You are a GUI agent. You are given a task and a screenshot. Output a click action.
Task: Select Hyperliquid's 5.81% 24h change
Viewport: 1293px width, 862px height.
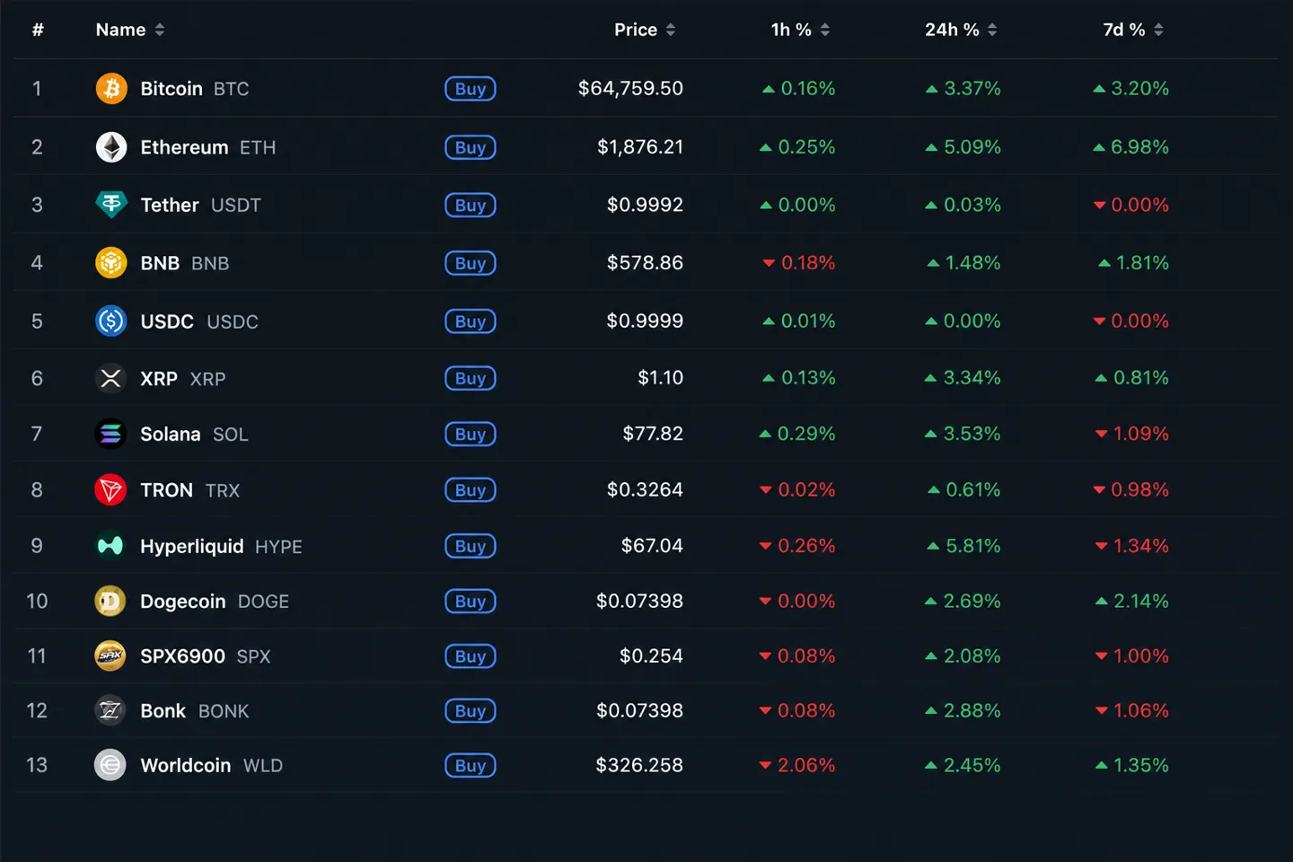tap(963, 546)
